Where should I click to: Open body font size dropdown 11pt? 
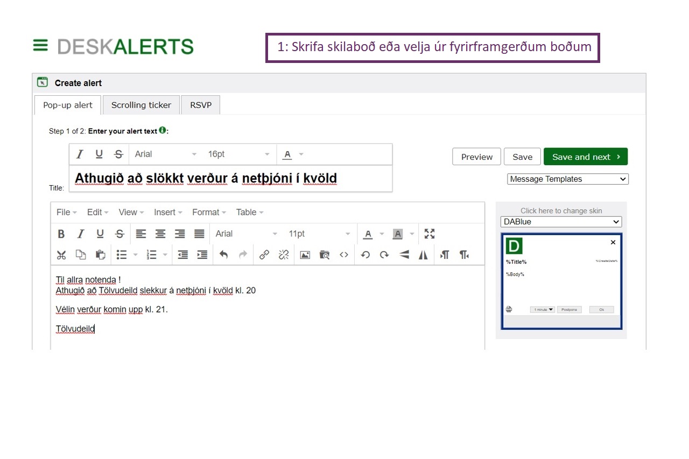tap(320, 234)
